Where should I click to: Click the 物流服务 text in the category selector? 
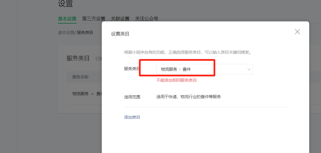pyautogui.click(x=169, y=69)
